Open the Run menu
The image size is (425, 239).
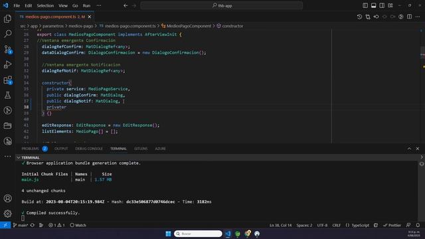tap(86, 5)
